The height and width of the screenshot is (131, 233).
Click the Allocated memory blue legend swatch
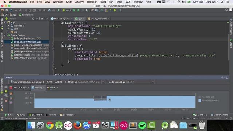pos(200,100)
